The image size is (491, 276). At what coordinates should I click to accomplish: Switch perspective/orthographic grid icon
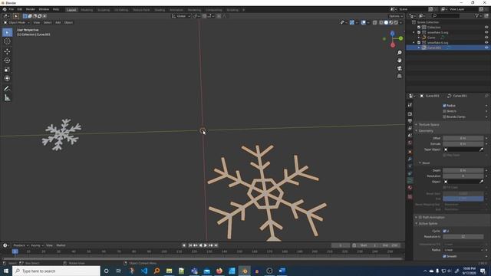[399, 76]
